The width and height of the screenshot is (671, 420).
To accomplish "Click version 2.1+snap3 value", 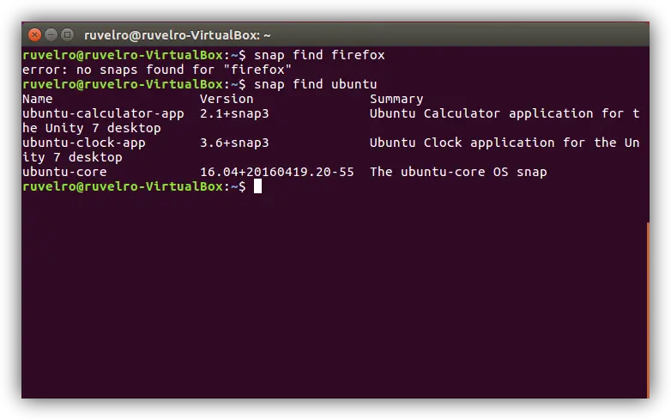I will [234, 114].
